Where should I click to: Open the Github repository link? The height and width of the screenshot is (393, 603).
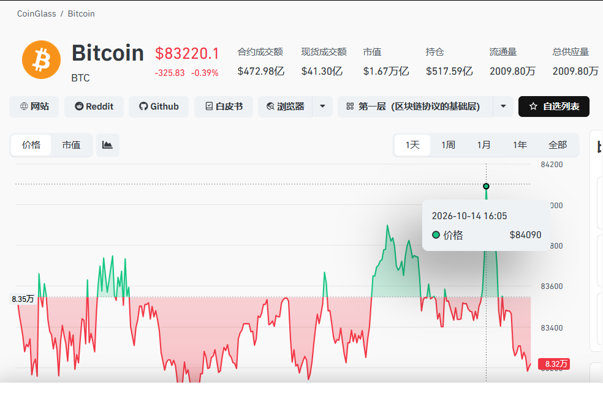pos(159,107)
